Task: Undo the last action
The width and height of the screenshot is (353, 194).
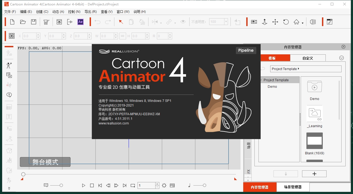Action: (x=98, y=22)
